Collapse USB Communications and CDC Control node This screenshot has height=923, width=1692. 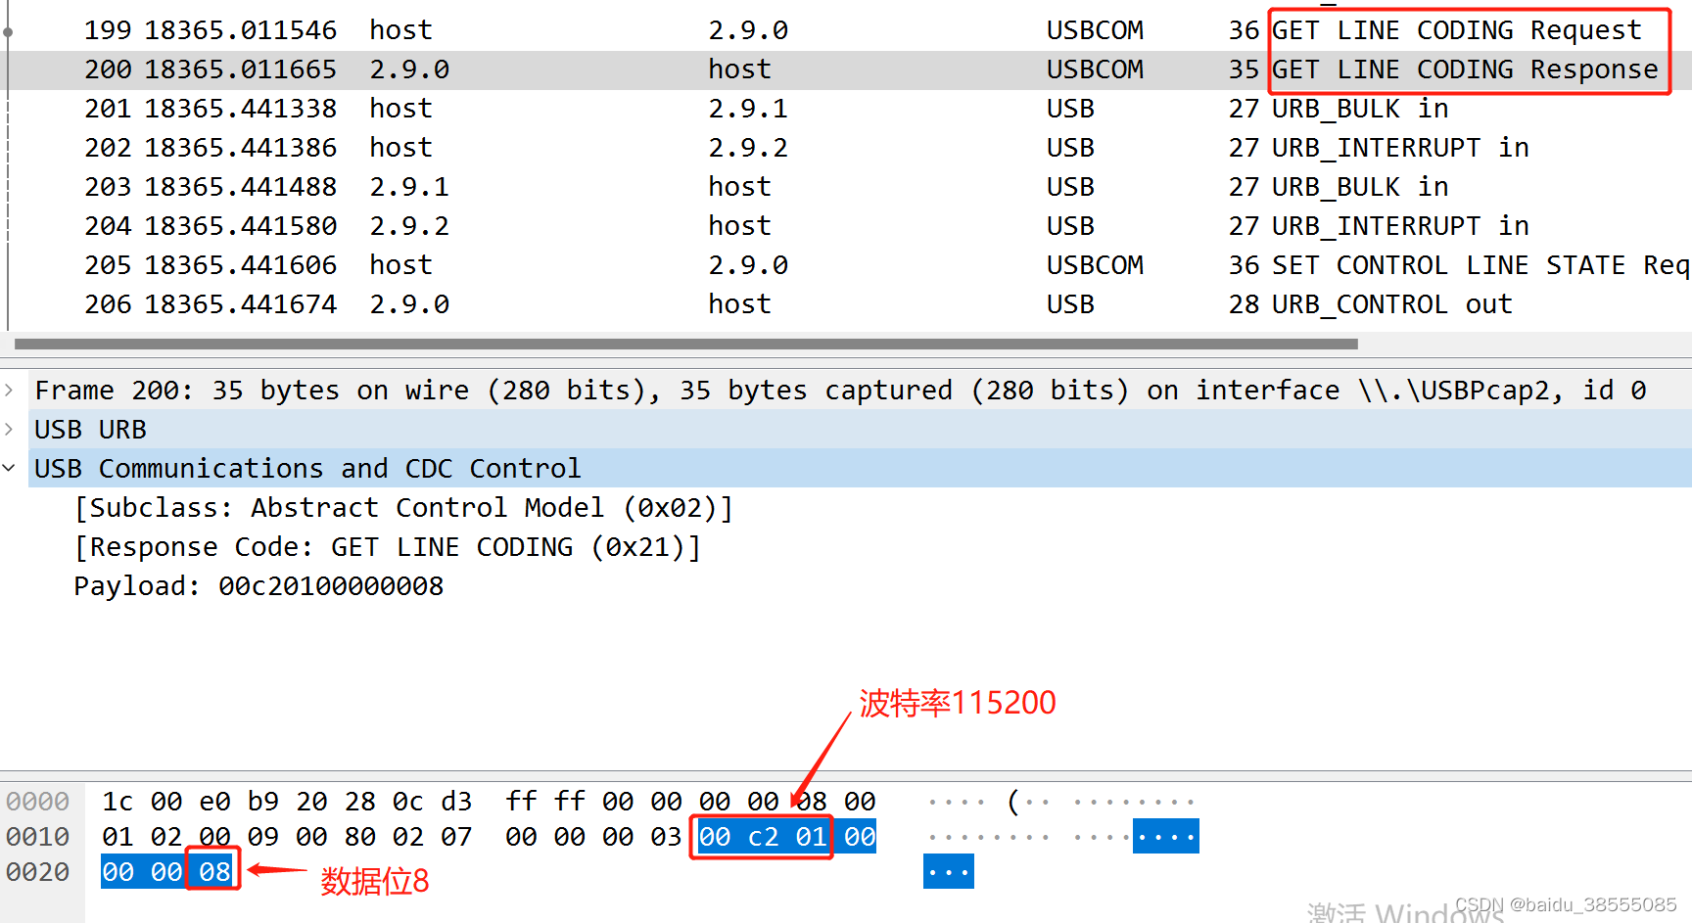pyautogui.click(x=9, y=468)
